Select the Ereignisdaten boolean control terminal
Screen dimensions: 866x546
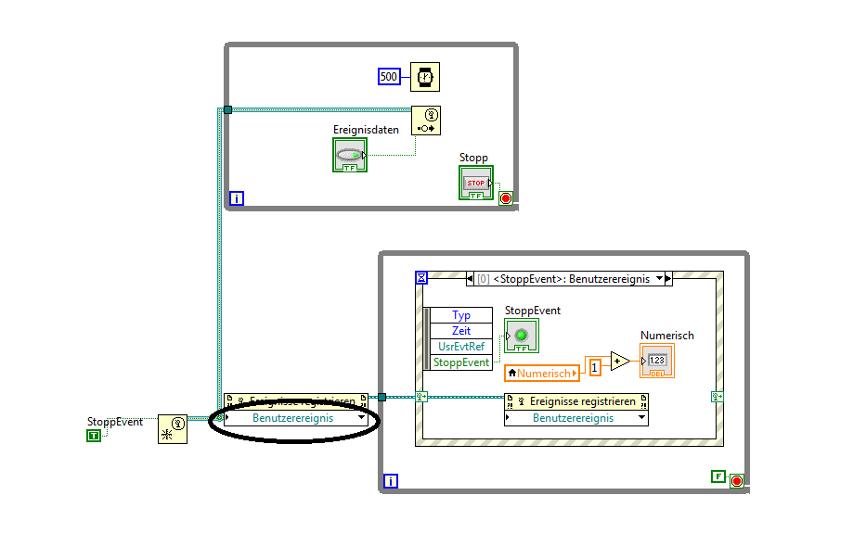coord(350,155)
